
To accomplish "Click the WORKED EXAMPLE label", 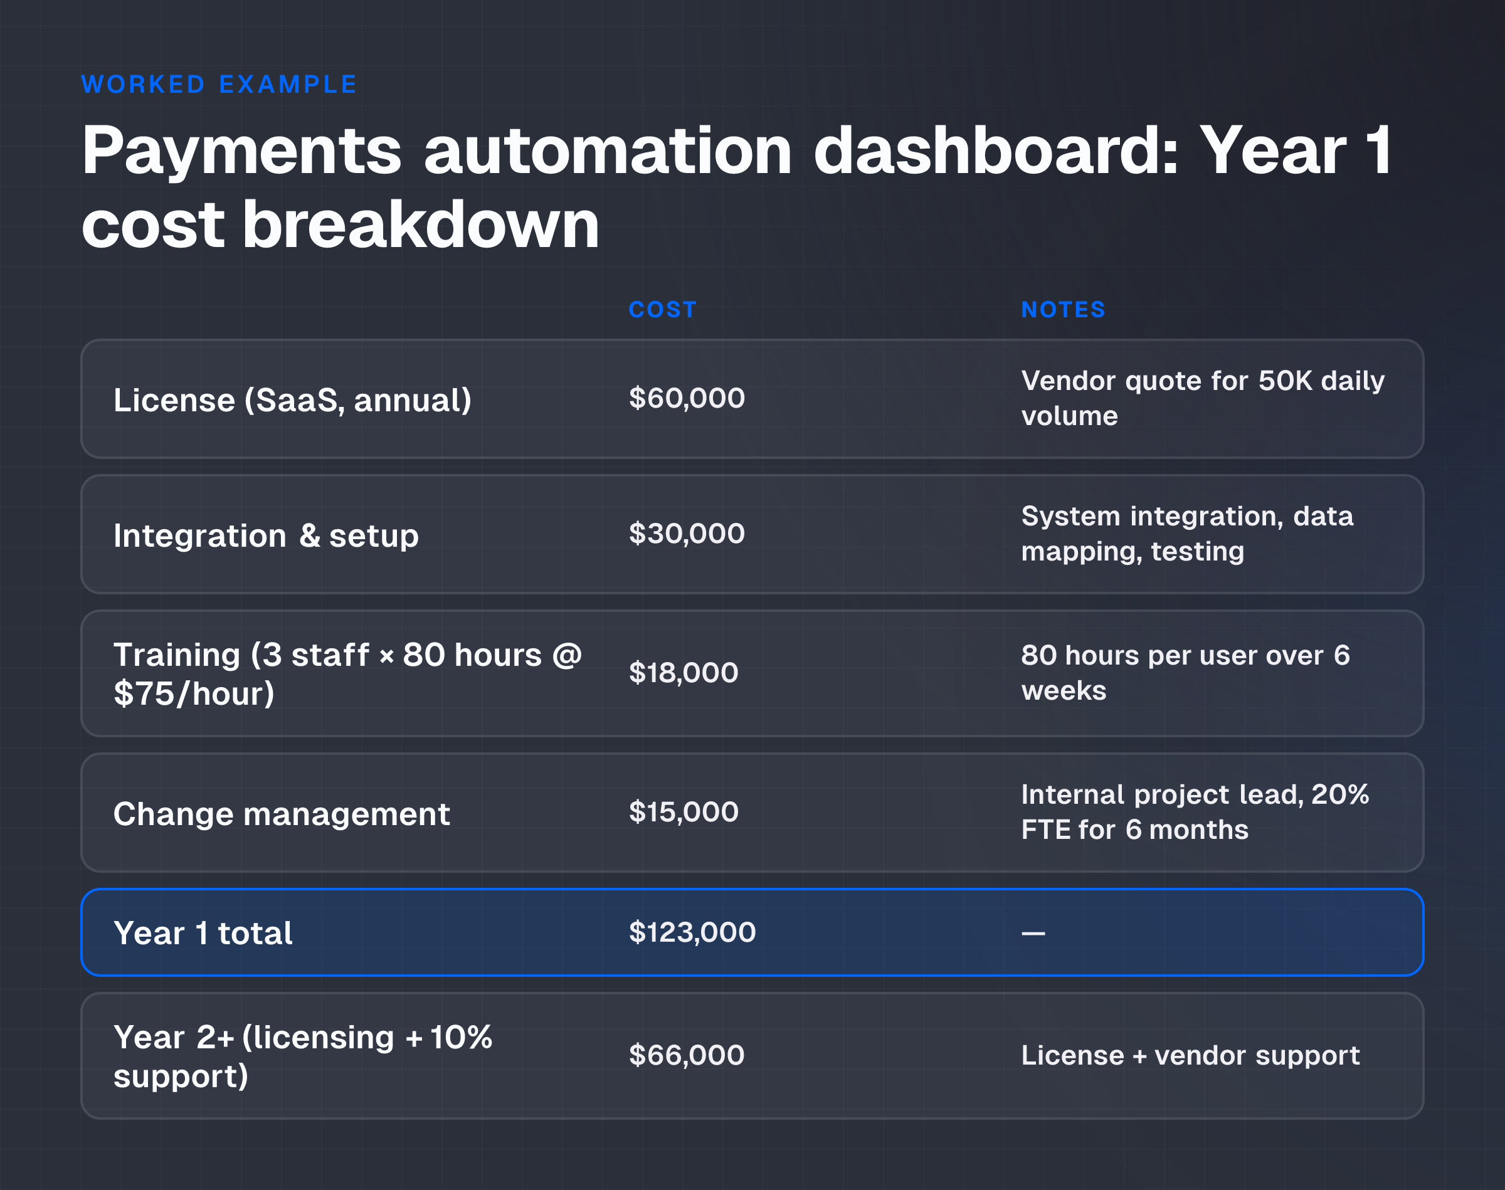I will [x=219, y=84].
